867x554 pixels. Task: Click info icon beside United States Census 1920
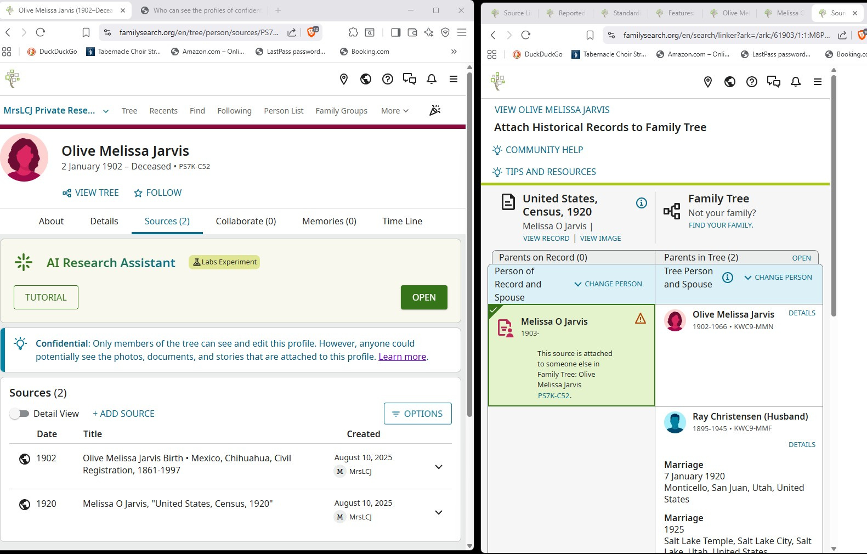tap(641, 203)
